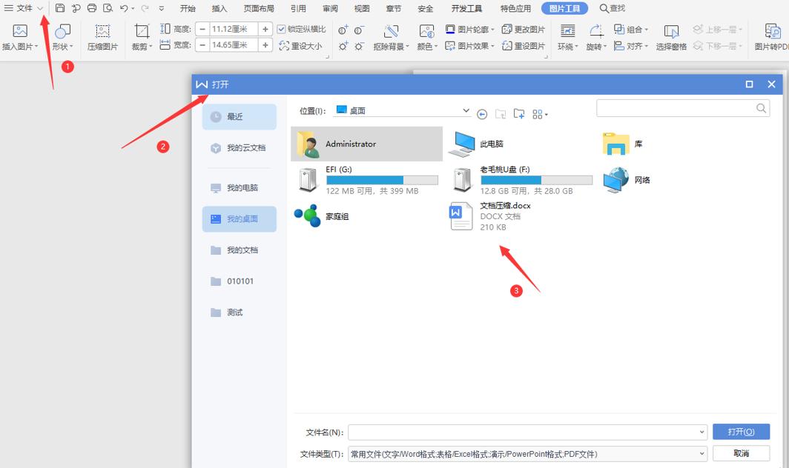Viewport: 789px width, 468px height.
Task: Expand the 文件名 combo box arrow
Action: point(702,432)
